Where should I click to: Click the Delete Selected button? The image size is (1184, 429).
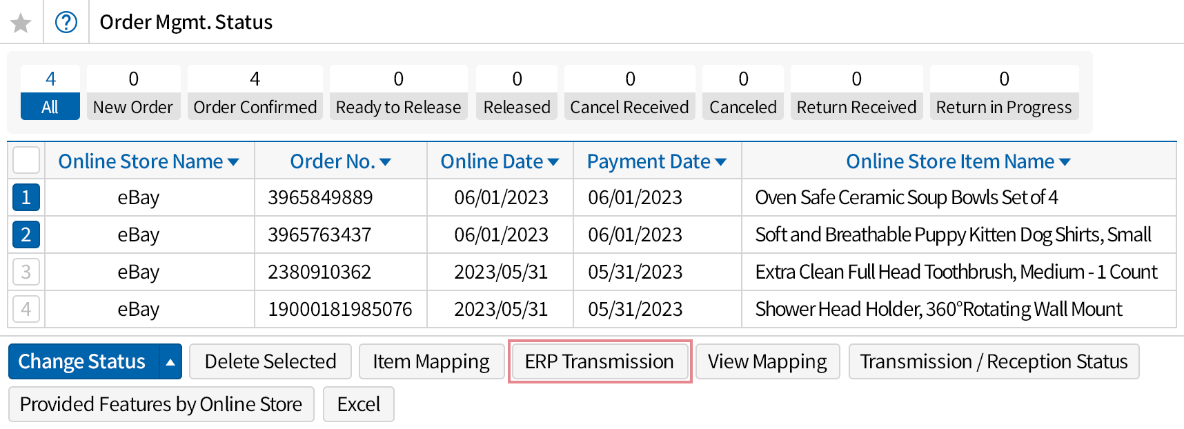(x=270, y=362)
